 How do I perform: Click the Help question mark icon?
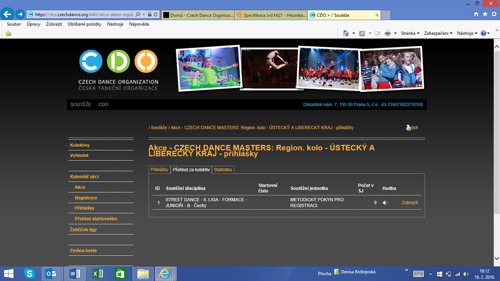point(484,33)
